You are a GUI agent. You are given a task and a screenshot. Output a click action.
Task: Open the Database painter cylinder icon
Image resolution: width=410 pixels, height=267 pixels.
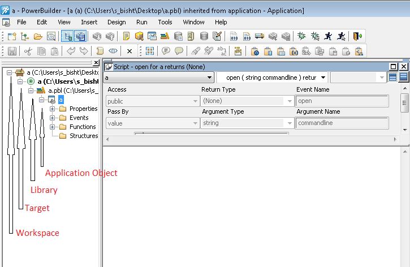(x=204, y=36)
